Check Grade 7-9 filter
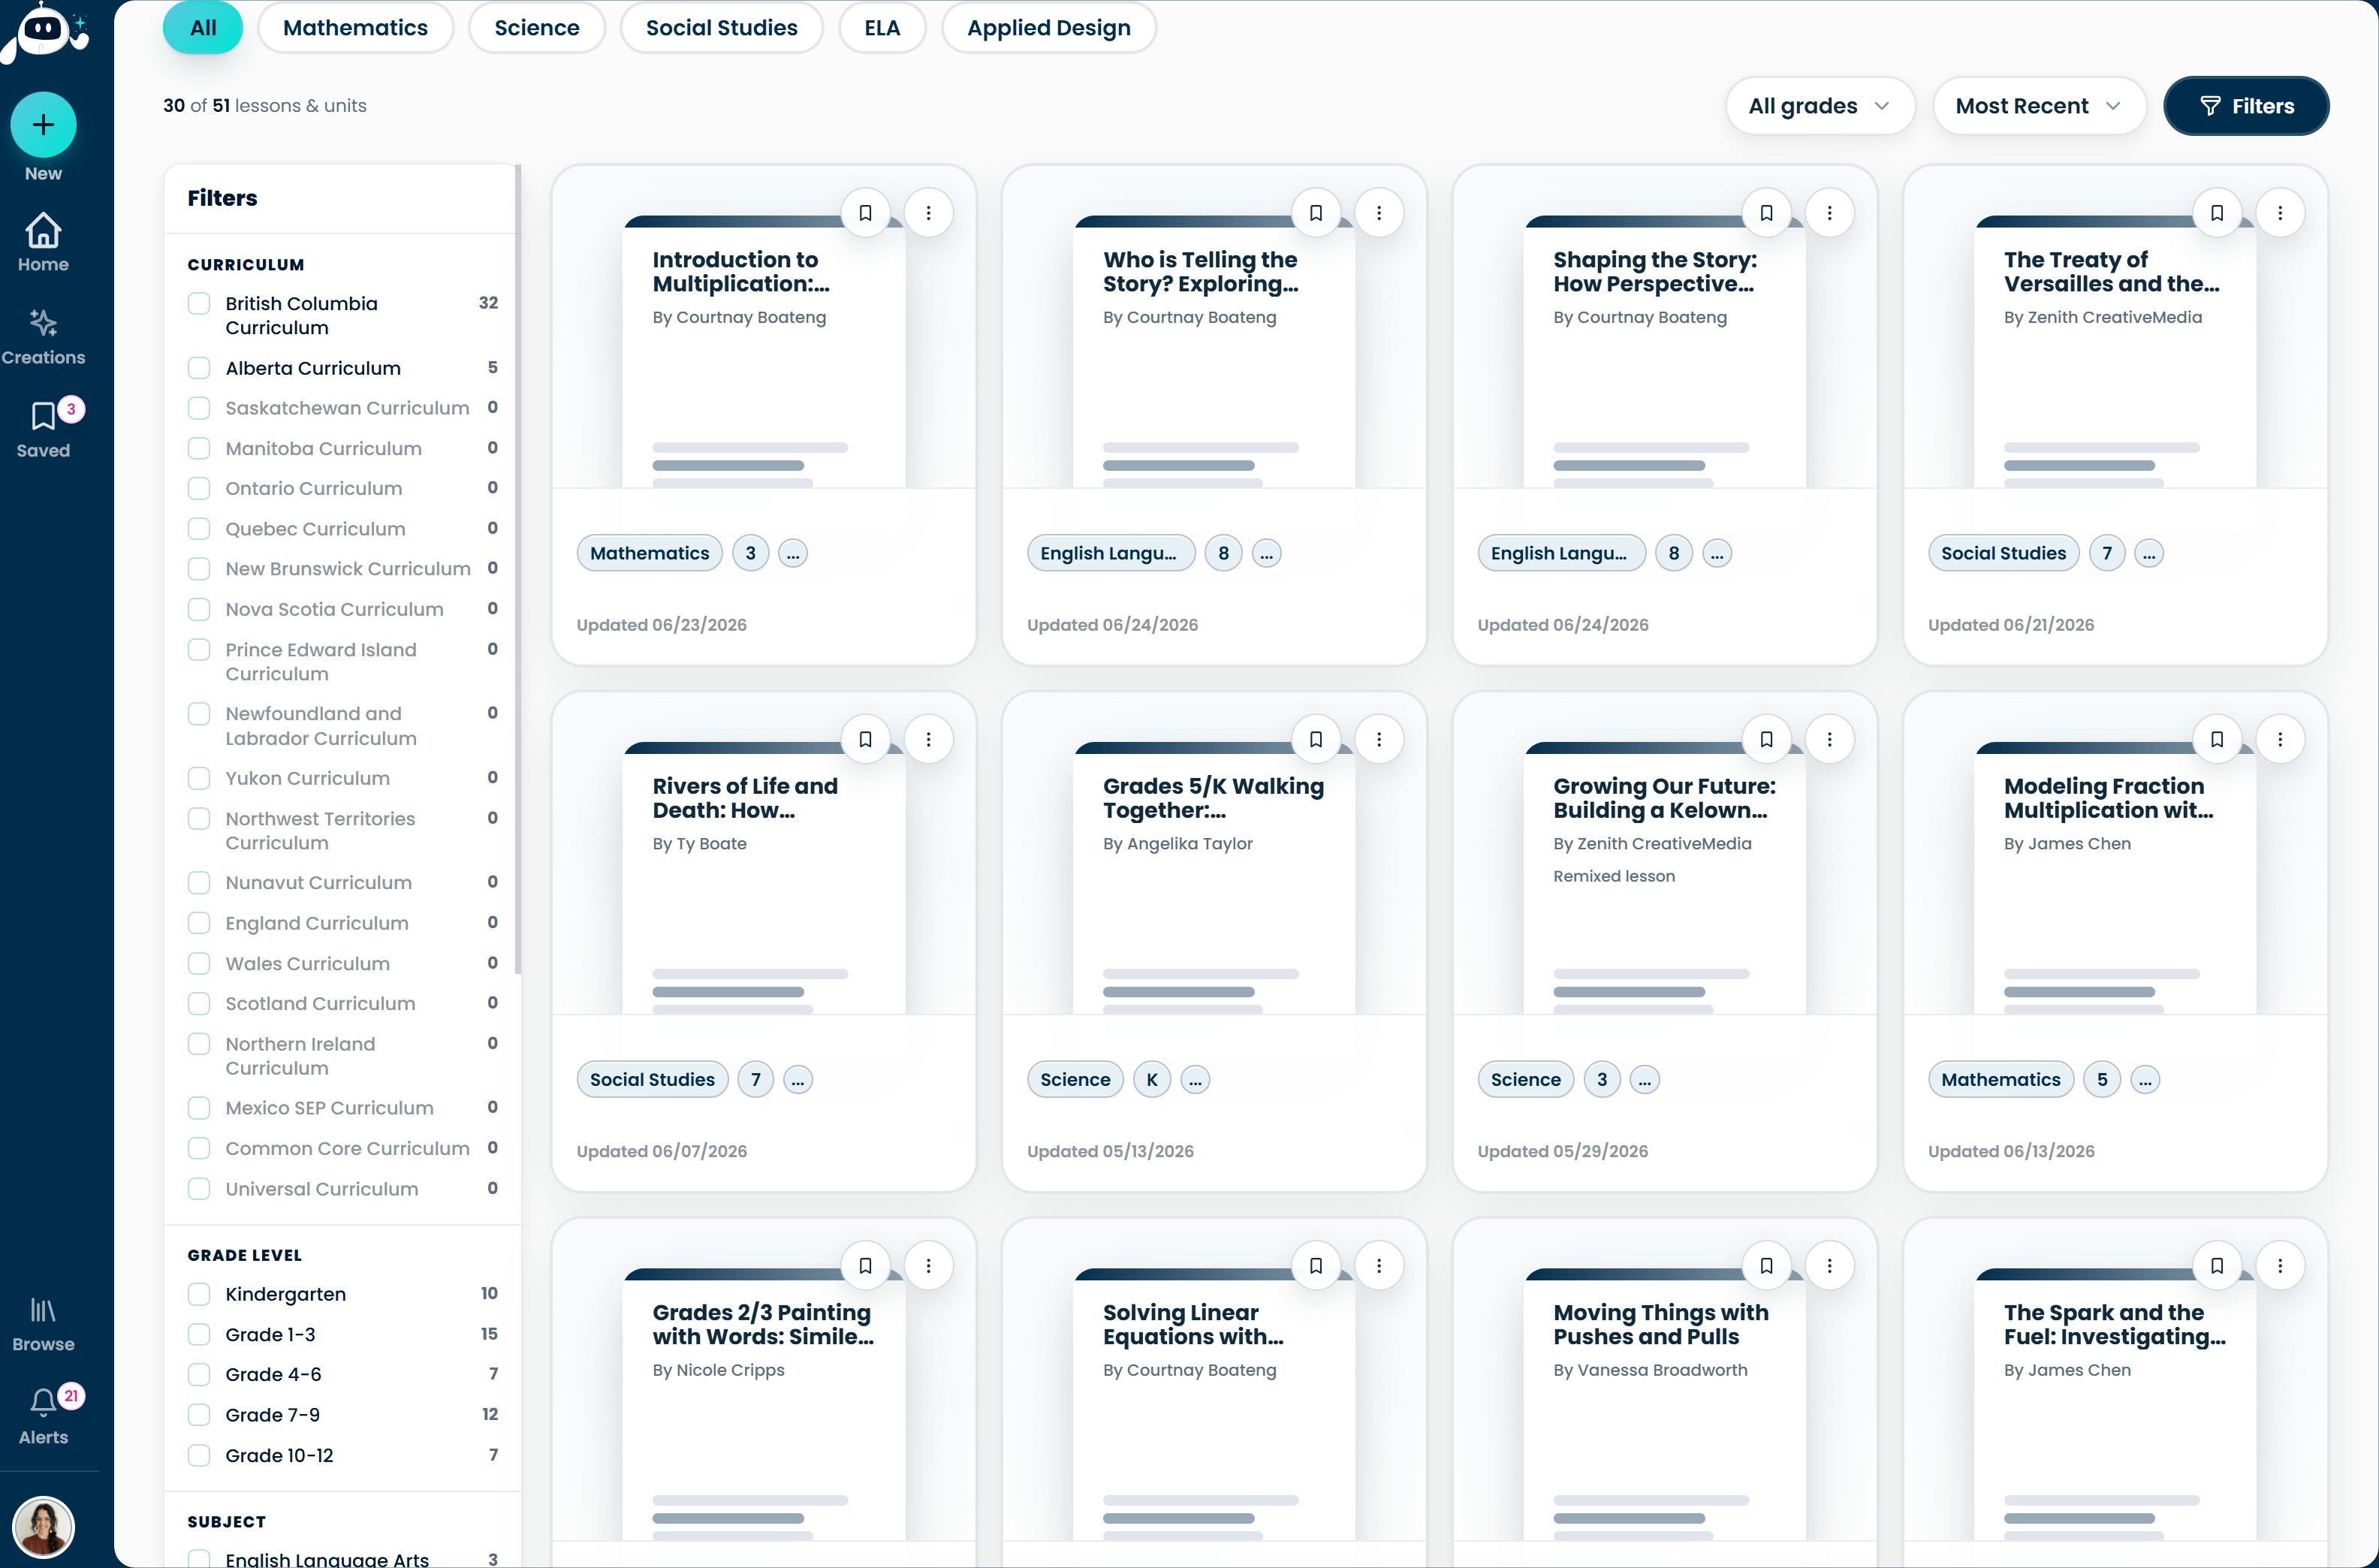The image size is (2379, 1568). tap(199, 1415)
